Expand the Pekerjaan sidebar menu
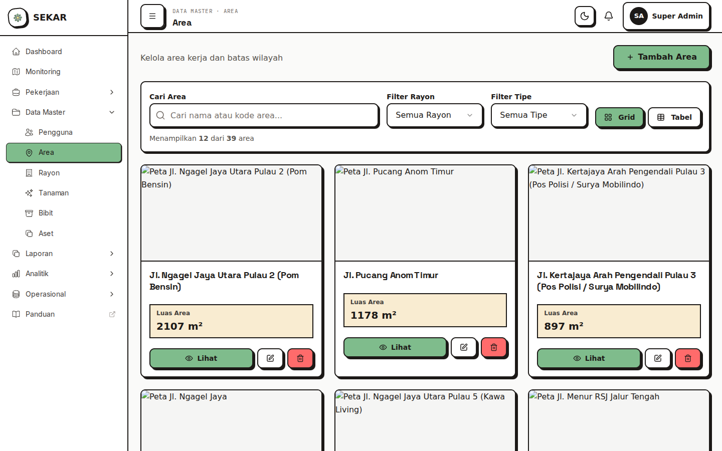This screenshot has width=722, height=451. click(x=64, y=92)
